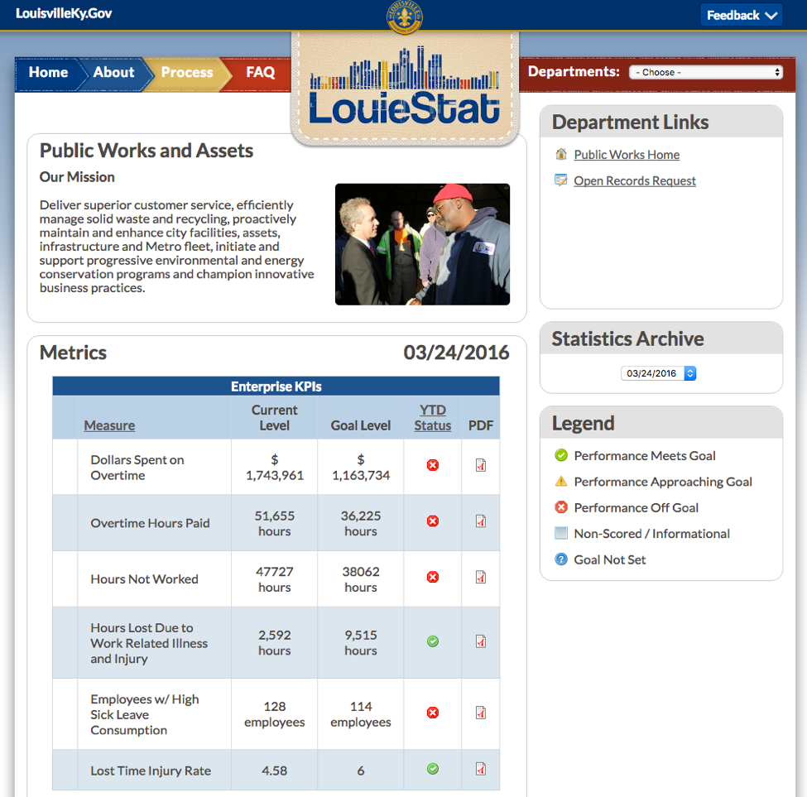Image resolution: width=807 pixels, height=797 pixels.
Task: Click the Public Works and Assets heading
Action: (147, 151)
